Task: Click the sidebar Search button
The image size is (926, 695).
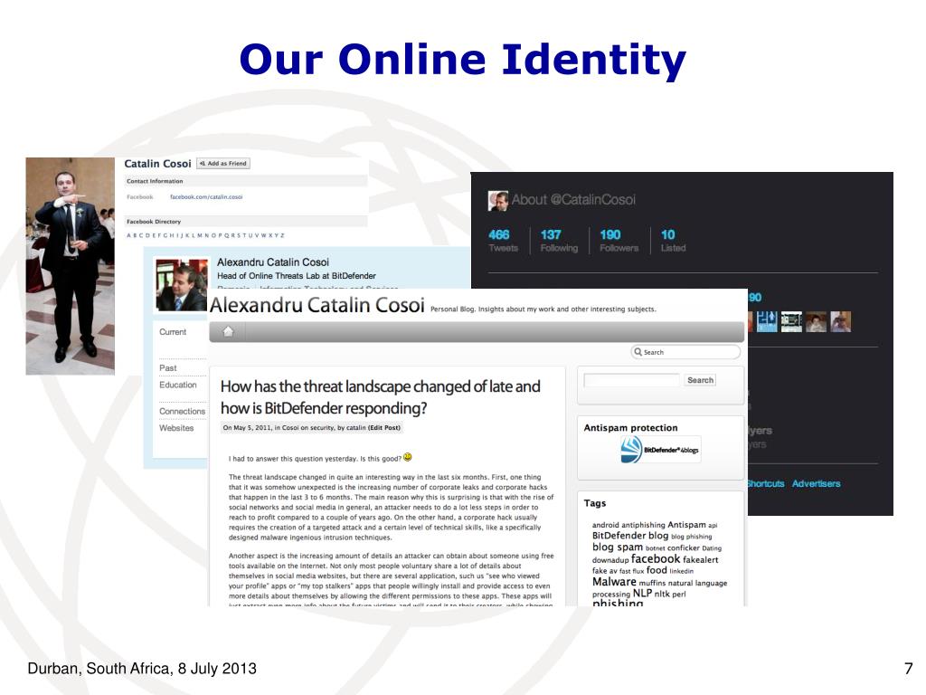Action: point(701,380)
